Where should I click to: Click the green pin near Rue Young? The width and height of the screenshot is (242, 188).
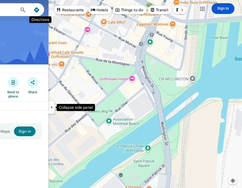150,42
